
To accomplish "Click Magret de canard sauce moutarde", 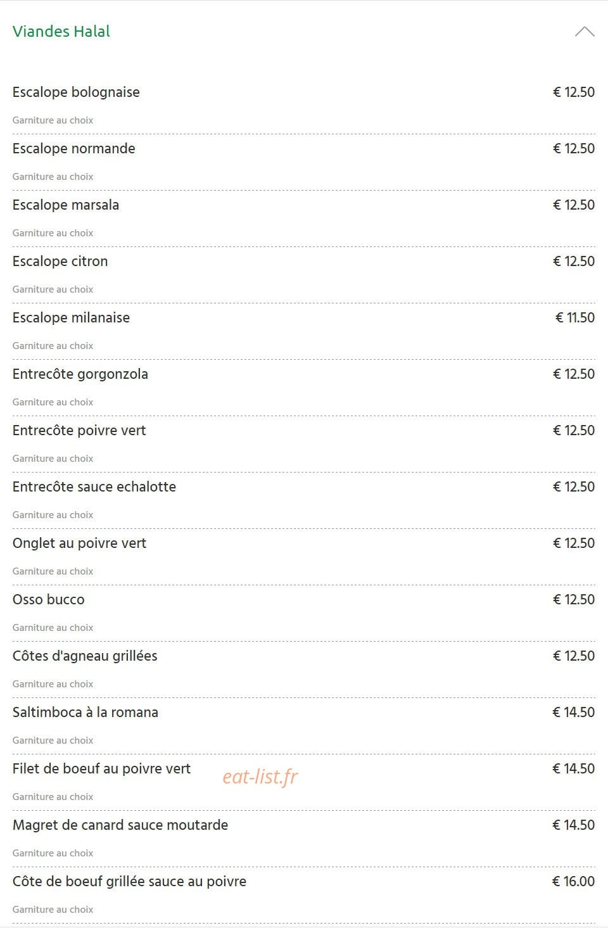I will click(x=120, y=825).
